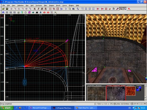Click the texture browser scroll up arrow
Image resolution: width=147 pixels, height=110 pixels.
point(145,86)
